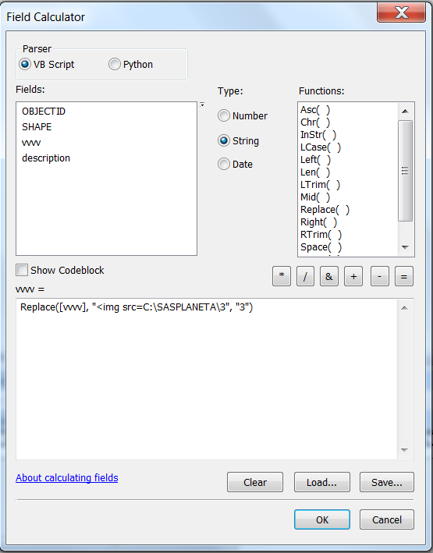
Task: Click the Load... button
Action: pyautogui.click(x=322, y=482)
